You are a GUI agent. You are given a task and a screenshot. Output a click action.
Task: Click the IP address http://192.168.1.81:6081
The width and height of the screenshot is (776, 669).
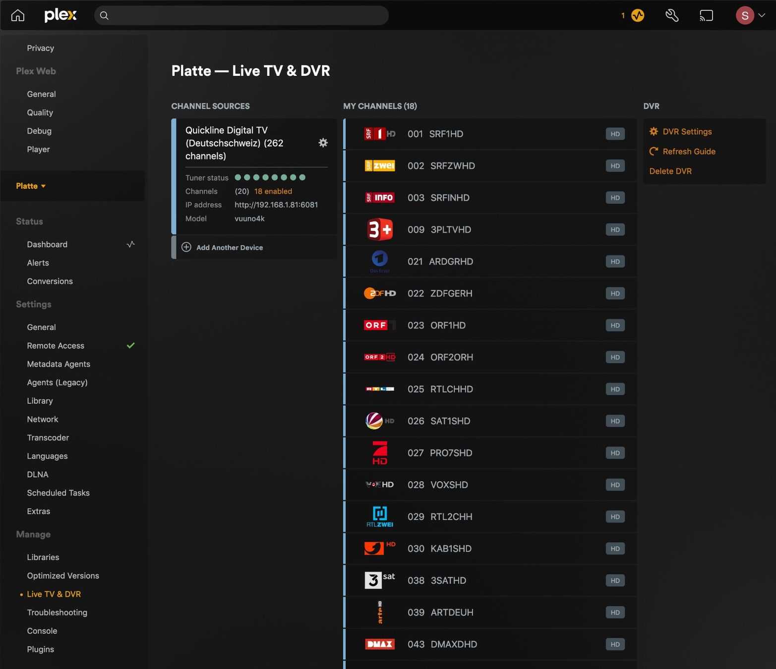tap(276, 205)
